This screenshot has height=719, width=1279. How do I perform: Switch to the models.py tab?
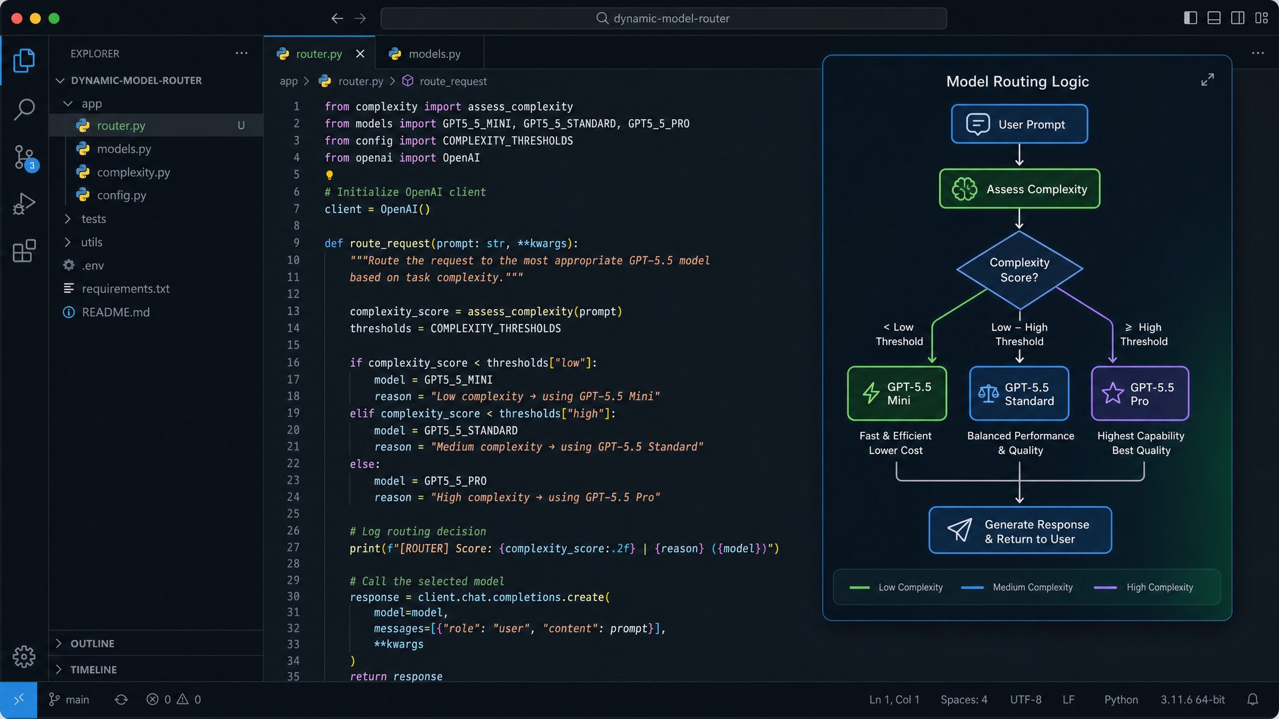[x=430, y=54]
